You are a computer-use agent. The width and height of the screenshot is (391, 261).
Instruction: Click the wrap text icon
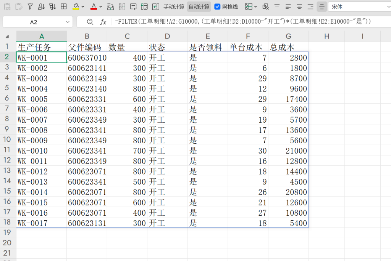coord(133,7)
